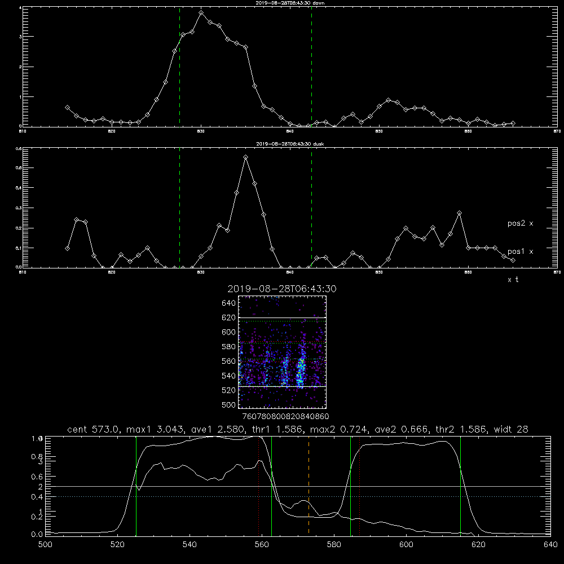Click x-axis tick label 620 on bottom plot
Image resolution: width=564 pixels, height=564 pixels.
[x=478, y=545]
